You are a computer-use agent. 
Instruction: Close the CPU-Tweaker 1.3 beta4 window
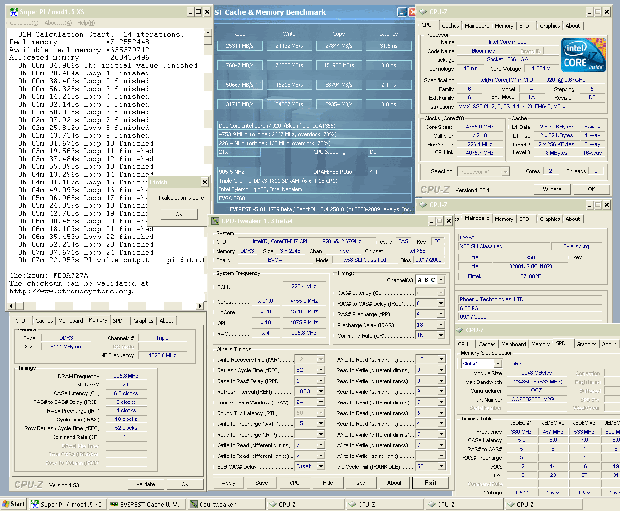coord(448,221)
